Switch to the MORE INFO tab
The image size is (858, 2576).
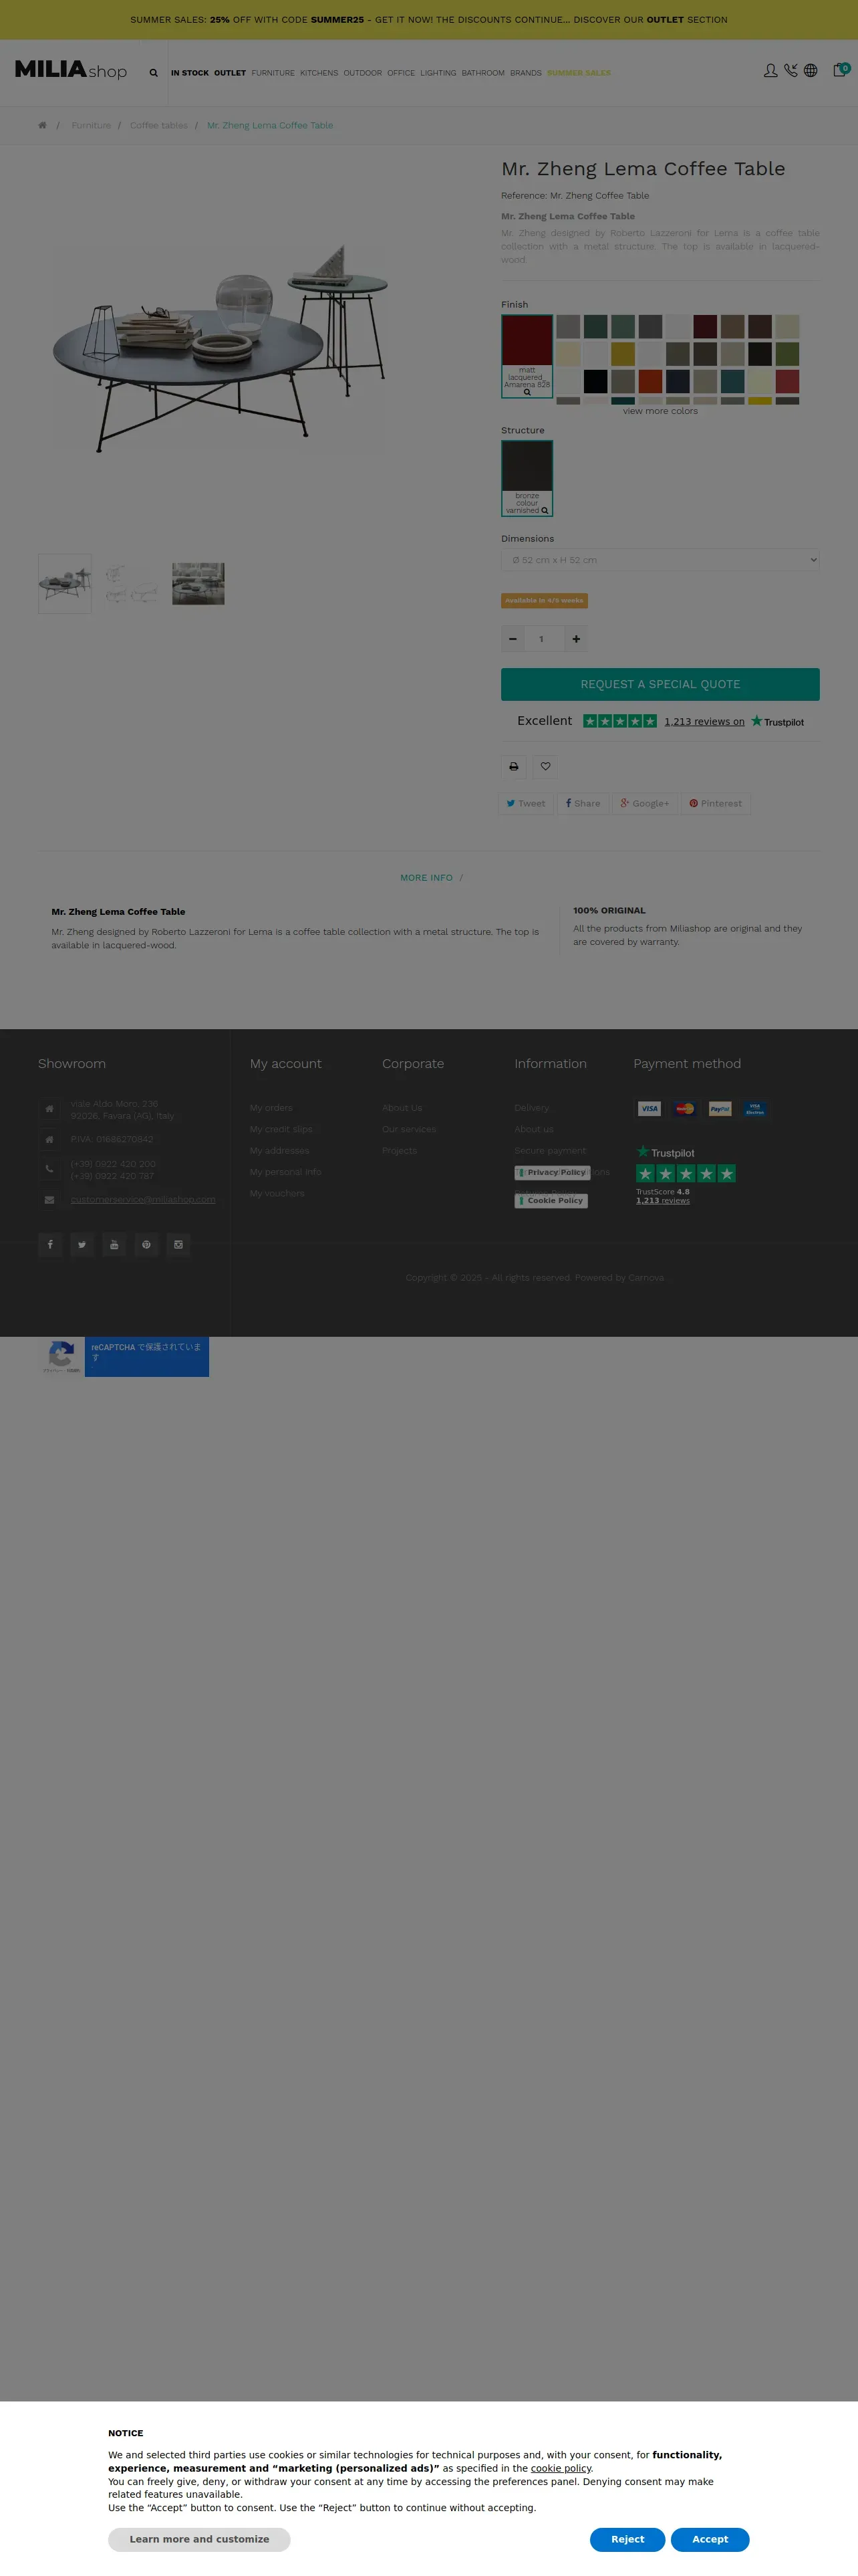pyautogui.click(x=426, y=878)
